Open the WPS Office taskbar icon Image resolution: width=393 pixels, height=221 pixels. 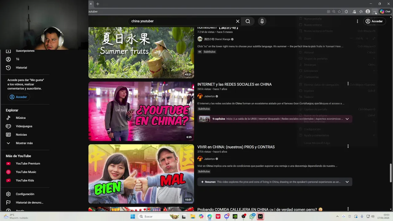pos(218,216)
